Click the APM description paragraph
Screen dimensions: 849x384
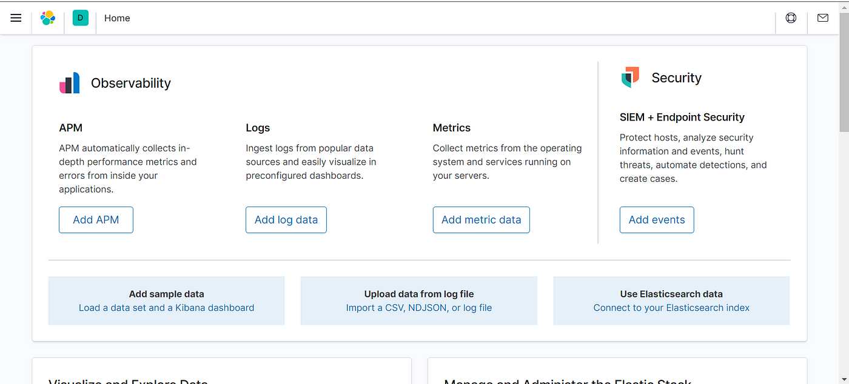(x=128, y=168)
